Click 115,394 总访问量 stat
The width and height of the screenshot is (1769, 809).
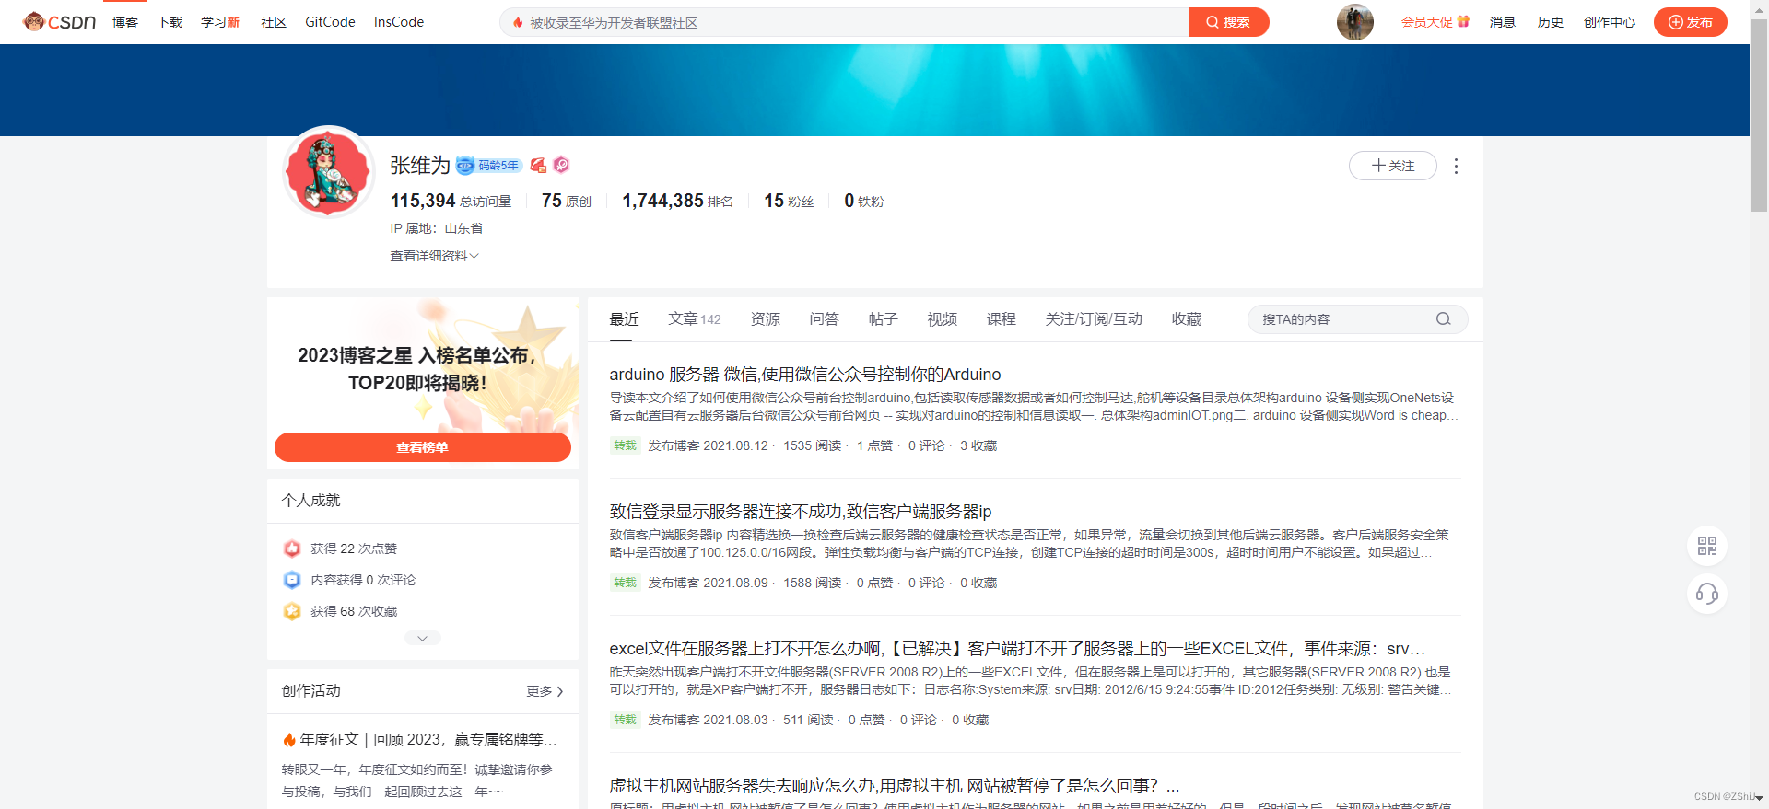click(x=451, y=201)
